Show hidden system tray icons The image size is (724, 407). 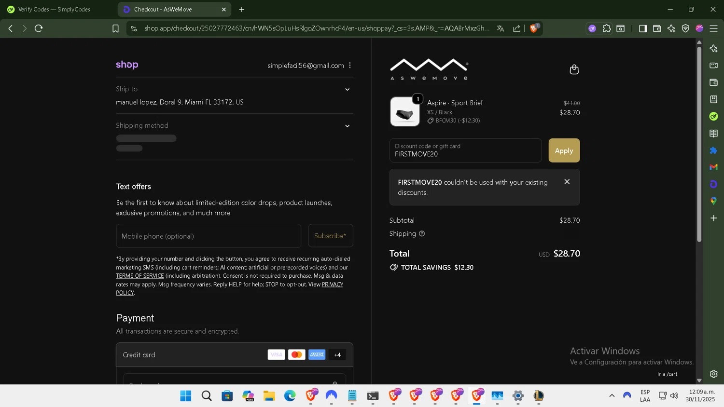(612, 395)
